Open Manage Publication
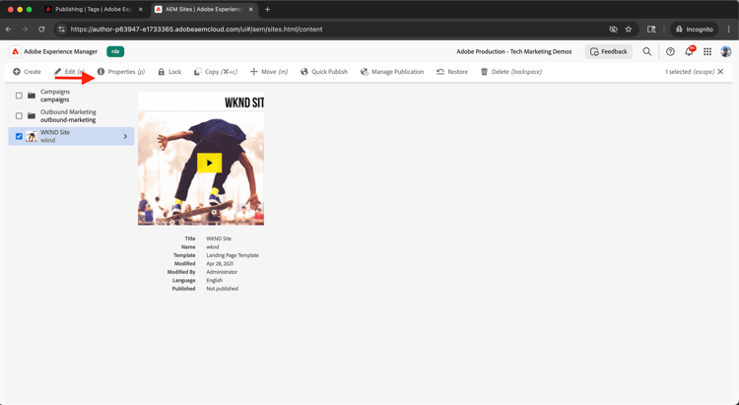Viewport: 739px width, 405px height. coord(391,72)
